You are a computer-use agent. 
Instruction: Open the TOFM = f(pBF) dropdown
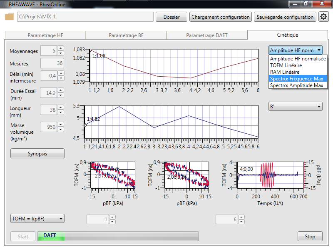point(37,218)
